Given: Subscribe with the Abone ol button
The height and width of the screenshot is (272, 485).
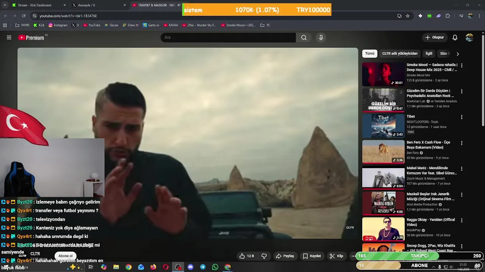Looking at the screenshot, I should 66,256.
